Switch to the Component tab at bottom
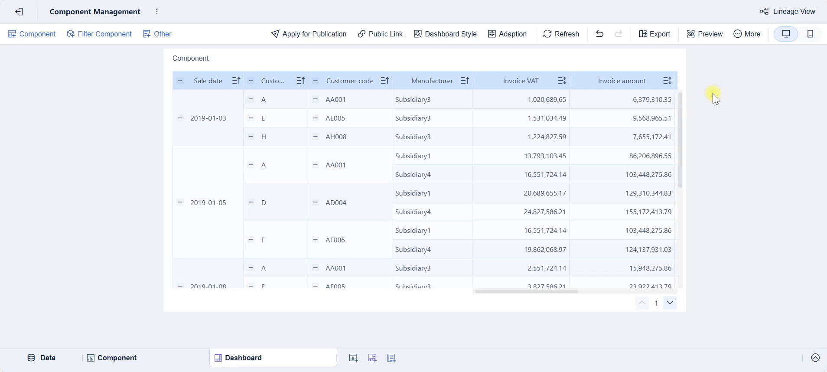Viewport: 827px width, 372px height. (112, 358)
